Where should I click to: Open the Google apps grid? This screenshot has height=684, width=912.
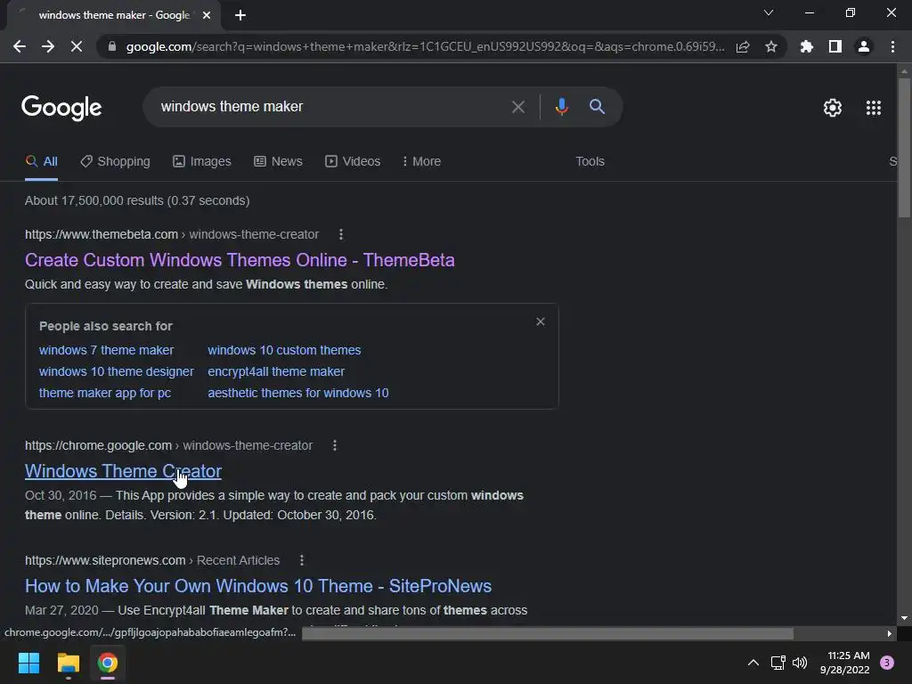[x=874, y=108]
